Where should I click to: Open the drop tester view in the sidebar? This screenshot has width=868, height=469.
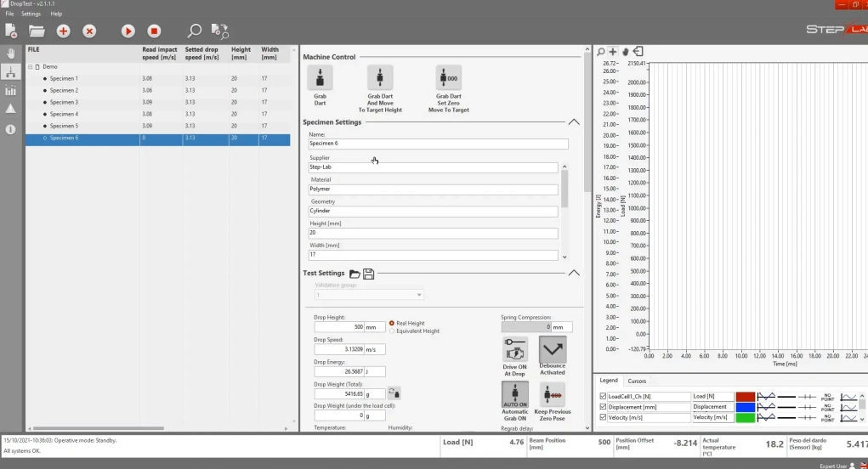pos(10,72)
